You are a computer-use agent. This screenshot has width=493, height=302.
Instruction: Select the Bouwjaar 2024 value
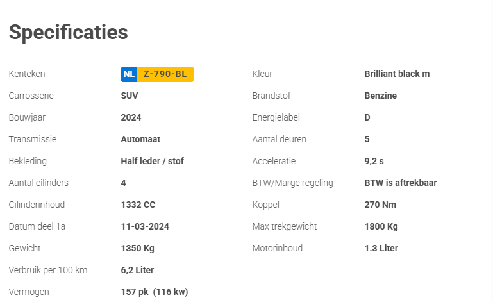(x=131, y=117)
